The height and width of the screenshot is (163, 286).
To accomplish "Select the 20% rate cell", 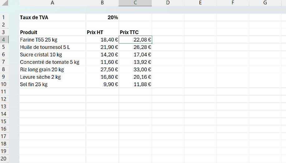I will pyautogui.click(x=102, y=17).
